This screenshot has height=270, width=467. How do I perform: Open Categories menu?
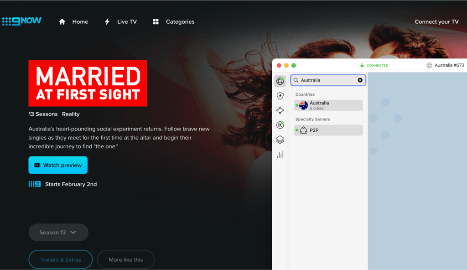click(180, 22)
